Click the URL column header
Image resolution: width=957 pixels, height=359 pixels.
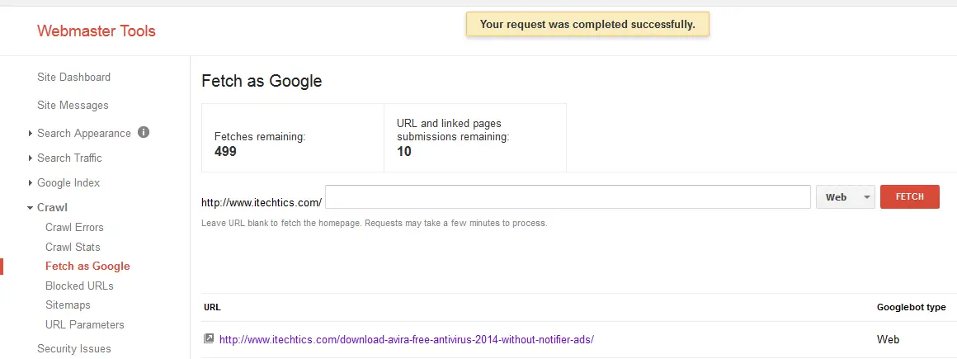pos(212,307)
